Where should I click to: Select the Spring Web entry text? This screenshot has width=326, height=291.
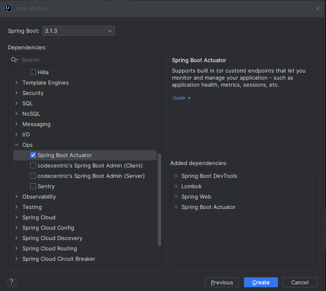click(196, 197)
